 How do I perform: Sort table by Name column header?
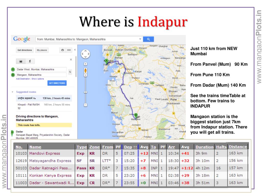tap(35, 147)
